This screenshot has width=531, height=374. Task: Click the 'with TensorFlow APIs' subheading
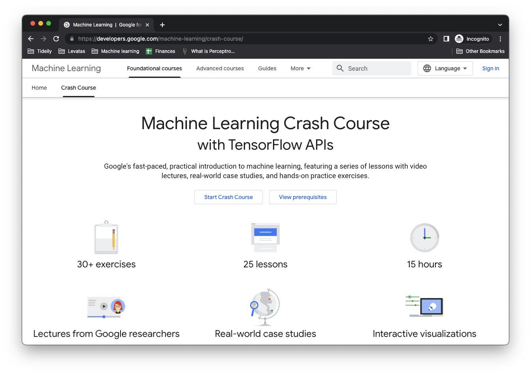coord(265,145)
